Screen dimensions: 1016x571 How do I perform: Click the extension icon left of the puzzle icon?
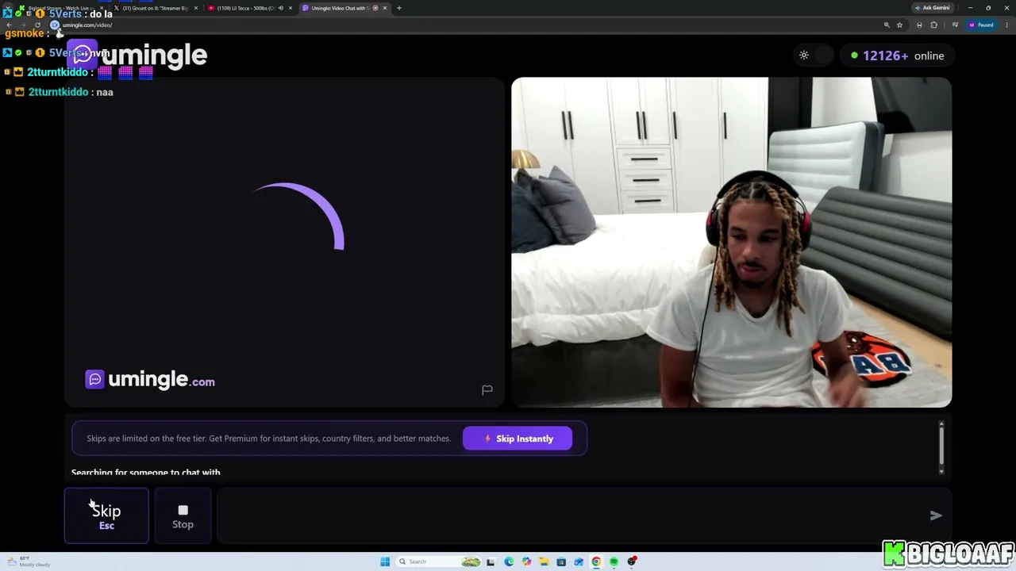919,25
